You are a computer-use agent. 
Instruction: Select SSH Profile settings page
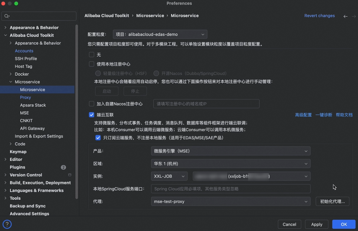[26, 59]
